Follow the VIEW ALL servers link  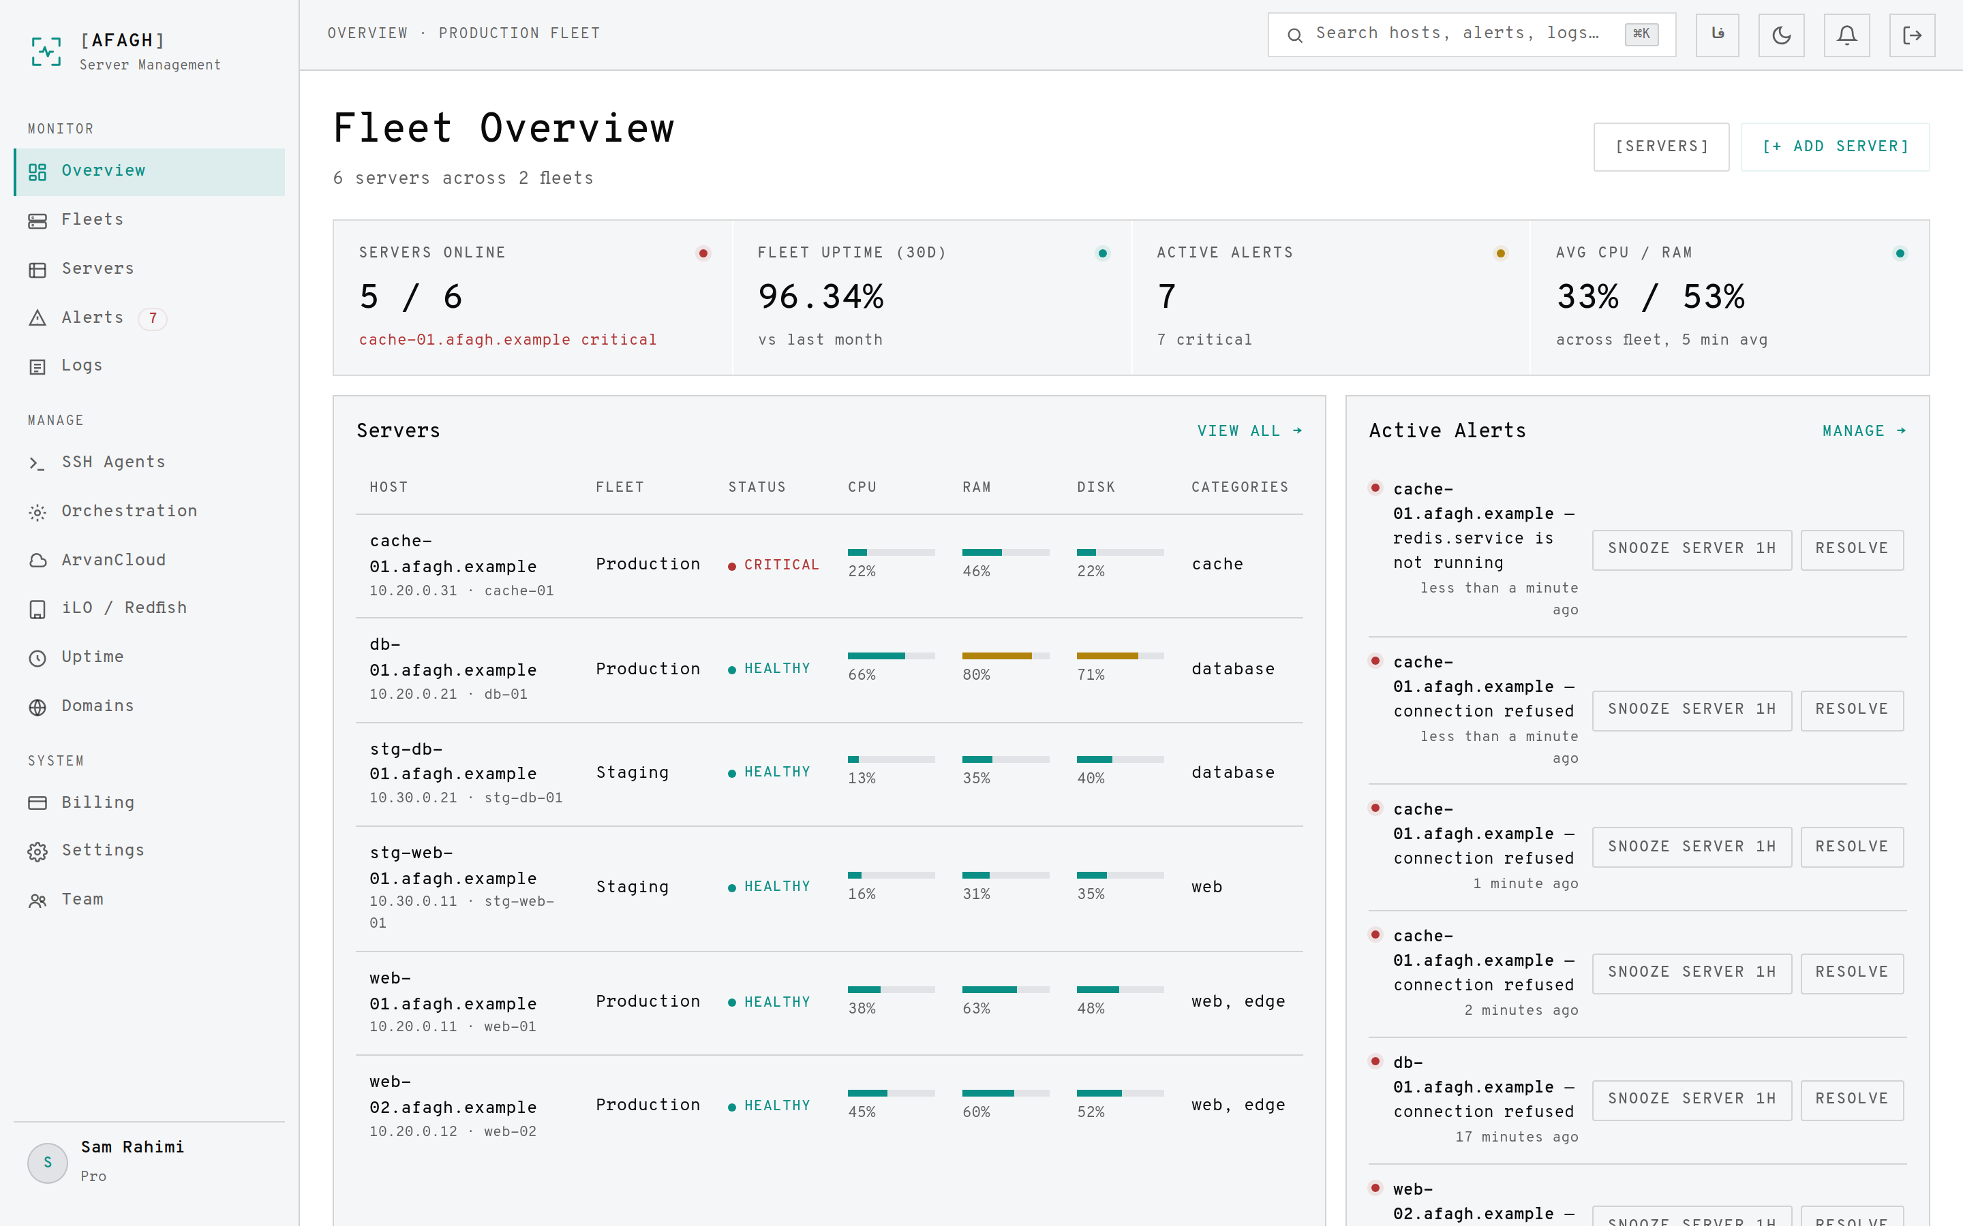coord(1250,431)
